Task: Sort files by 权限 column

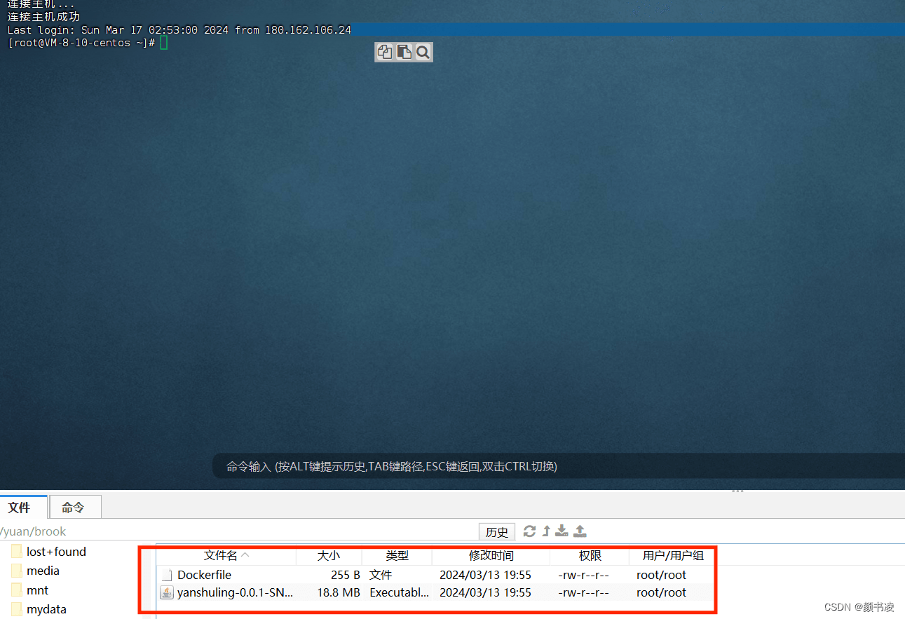Action: click(590, 555)
